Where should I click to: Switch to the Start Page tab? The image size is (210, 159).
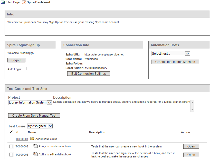click(13, 2)
